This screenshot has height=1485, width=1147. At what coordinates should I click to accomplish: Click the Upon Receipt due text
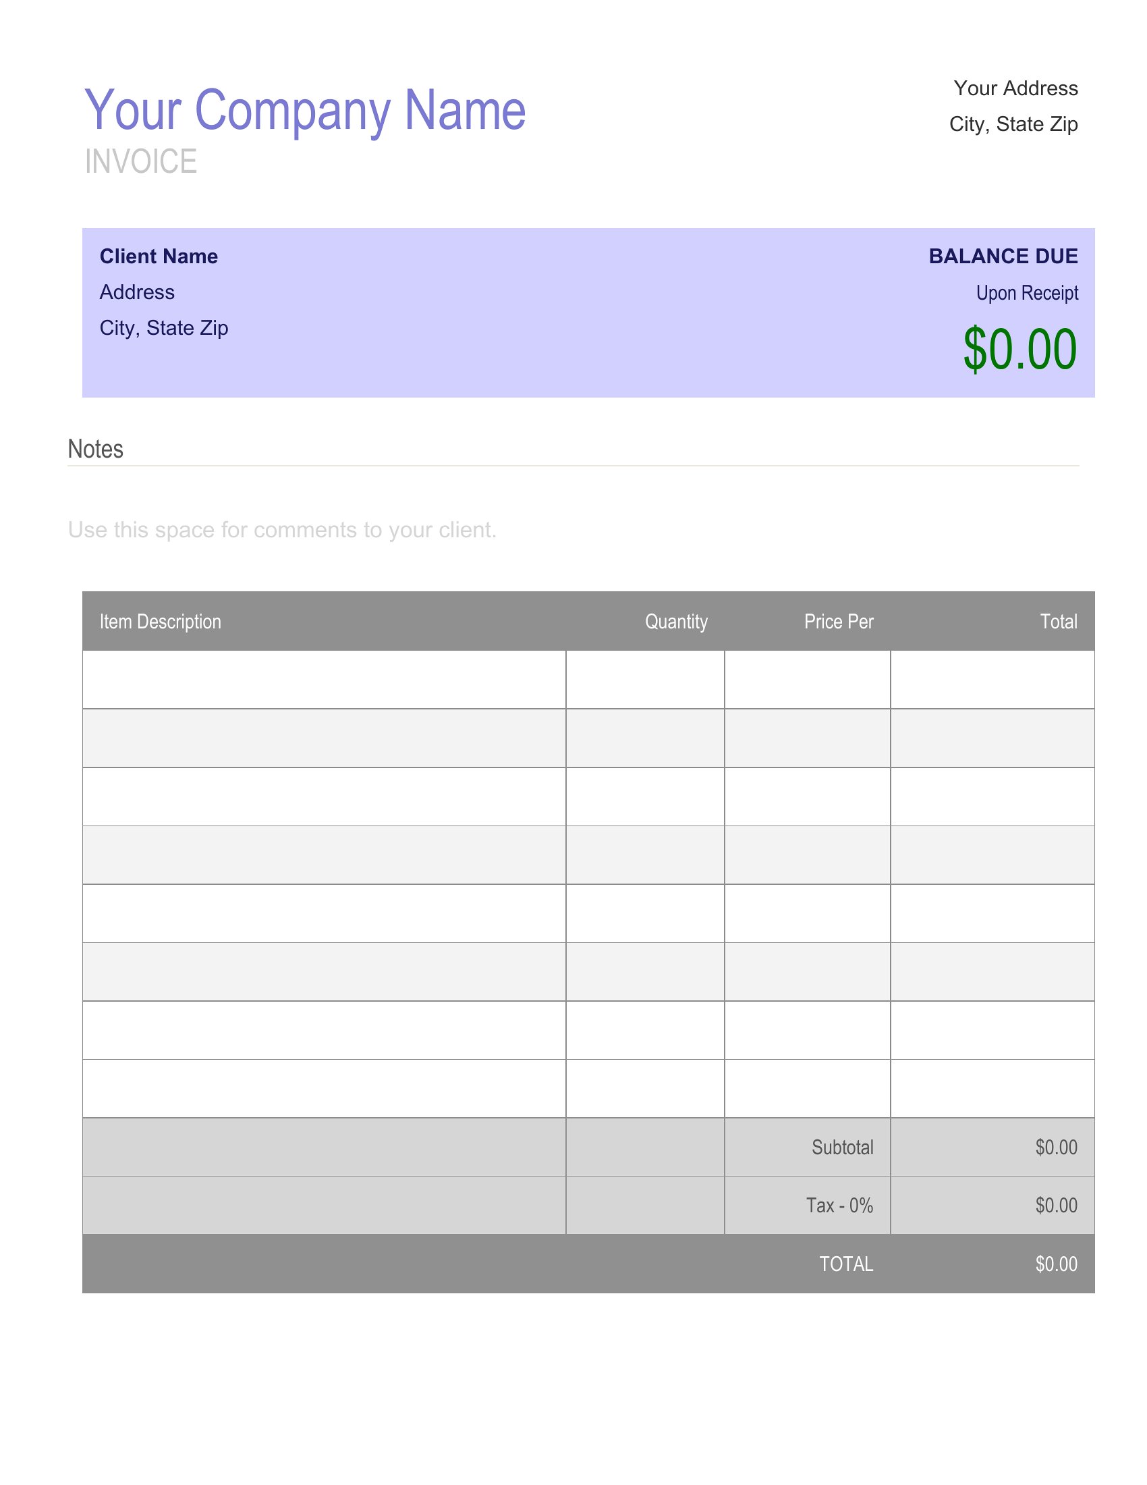click(1027, 293)
